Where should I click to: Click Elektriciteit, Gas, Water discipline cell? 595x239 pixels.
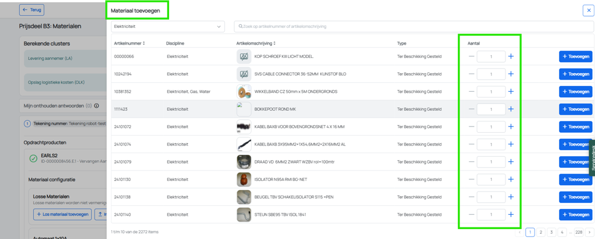pos(189,92)
